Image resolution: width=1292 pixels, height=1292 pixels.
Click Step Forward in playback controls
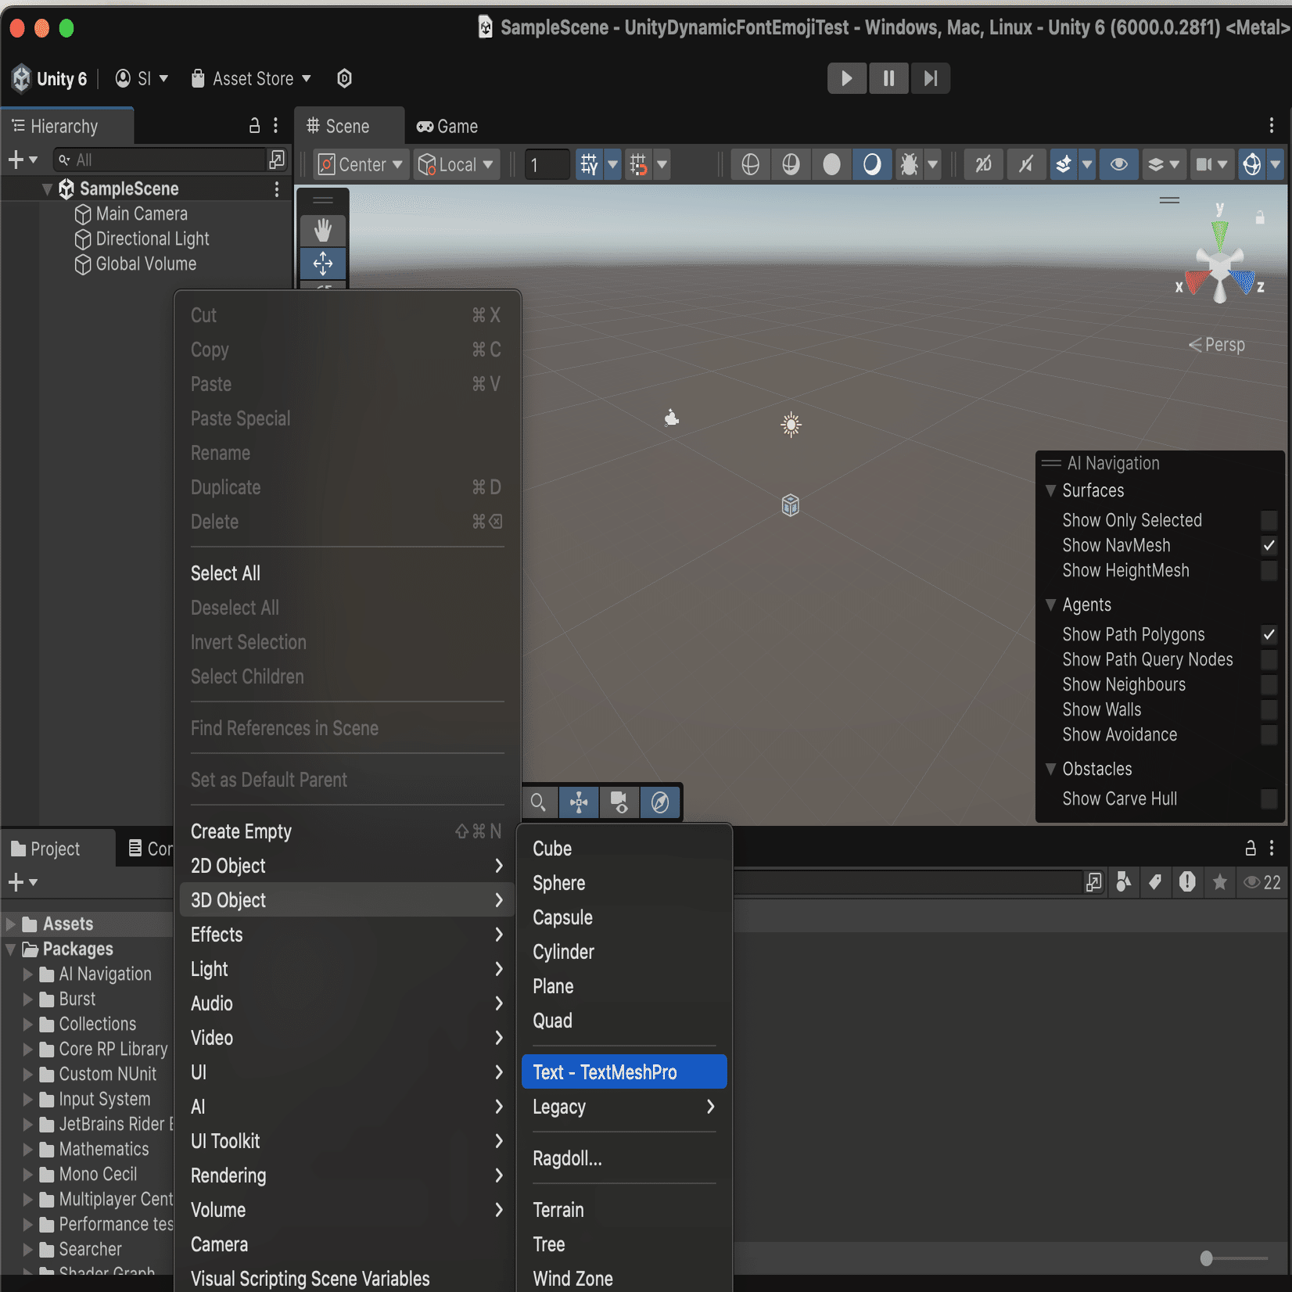(930, 78)
